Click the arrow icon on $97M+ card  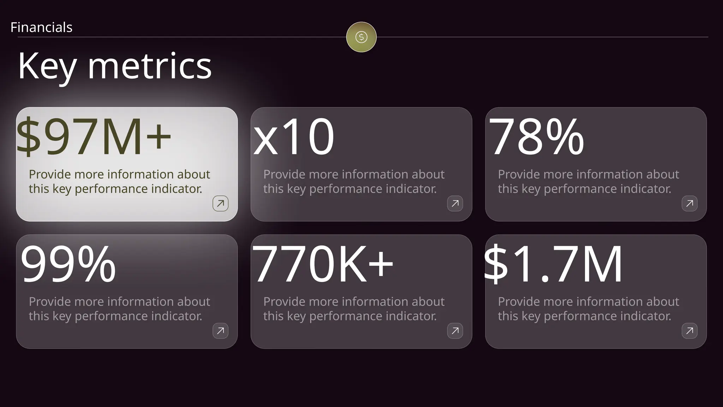pyautogui.click(x=220, y=203)
